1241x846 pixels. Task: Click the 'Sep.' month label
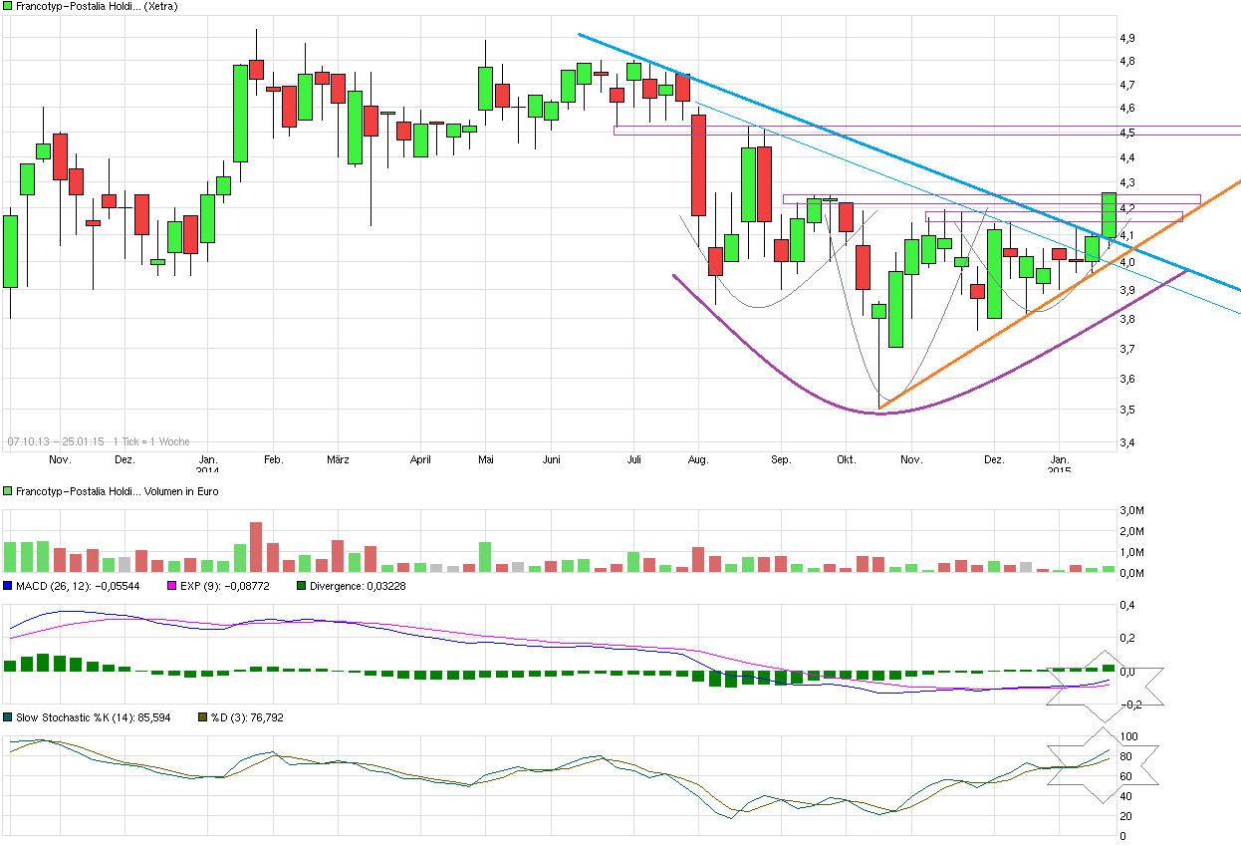(782, 460)
